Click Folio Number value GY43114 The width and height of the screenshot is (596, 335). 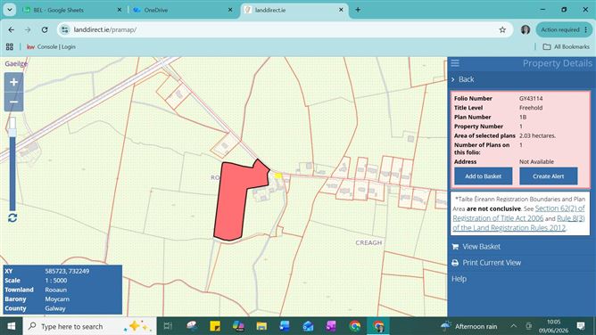coord(531,98)
